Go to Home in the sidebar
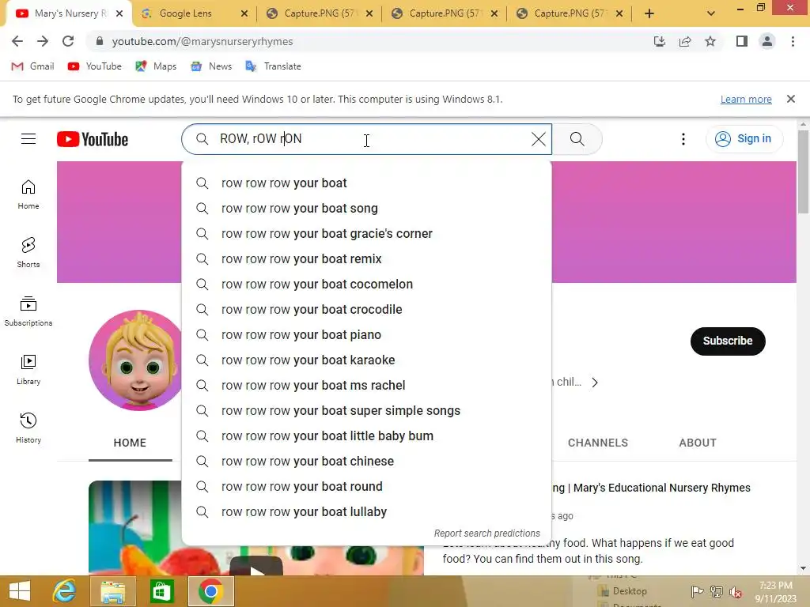Screen dimensions: 810x607 [x=28, y=194]
